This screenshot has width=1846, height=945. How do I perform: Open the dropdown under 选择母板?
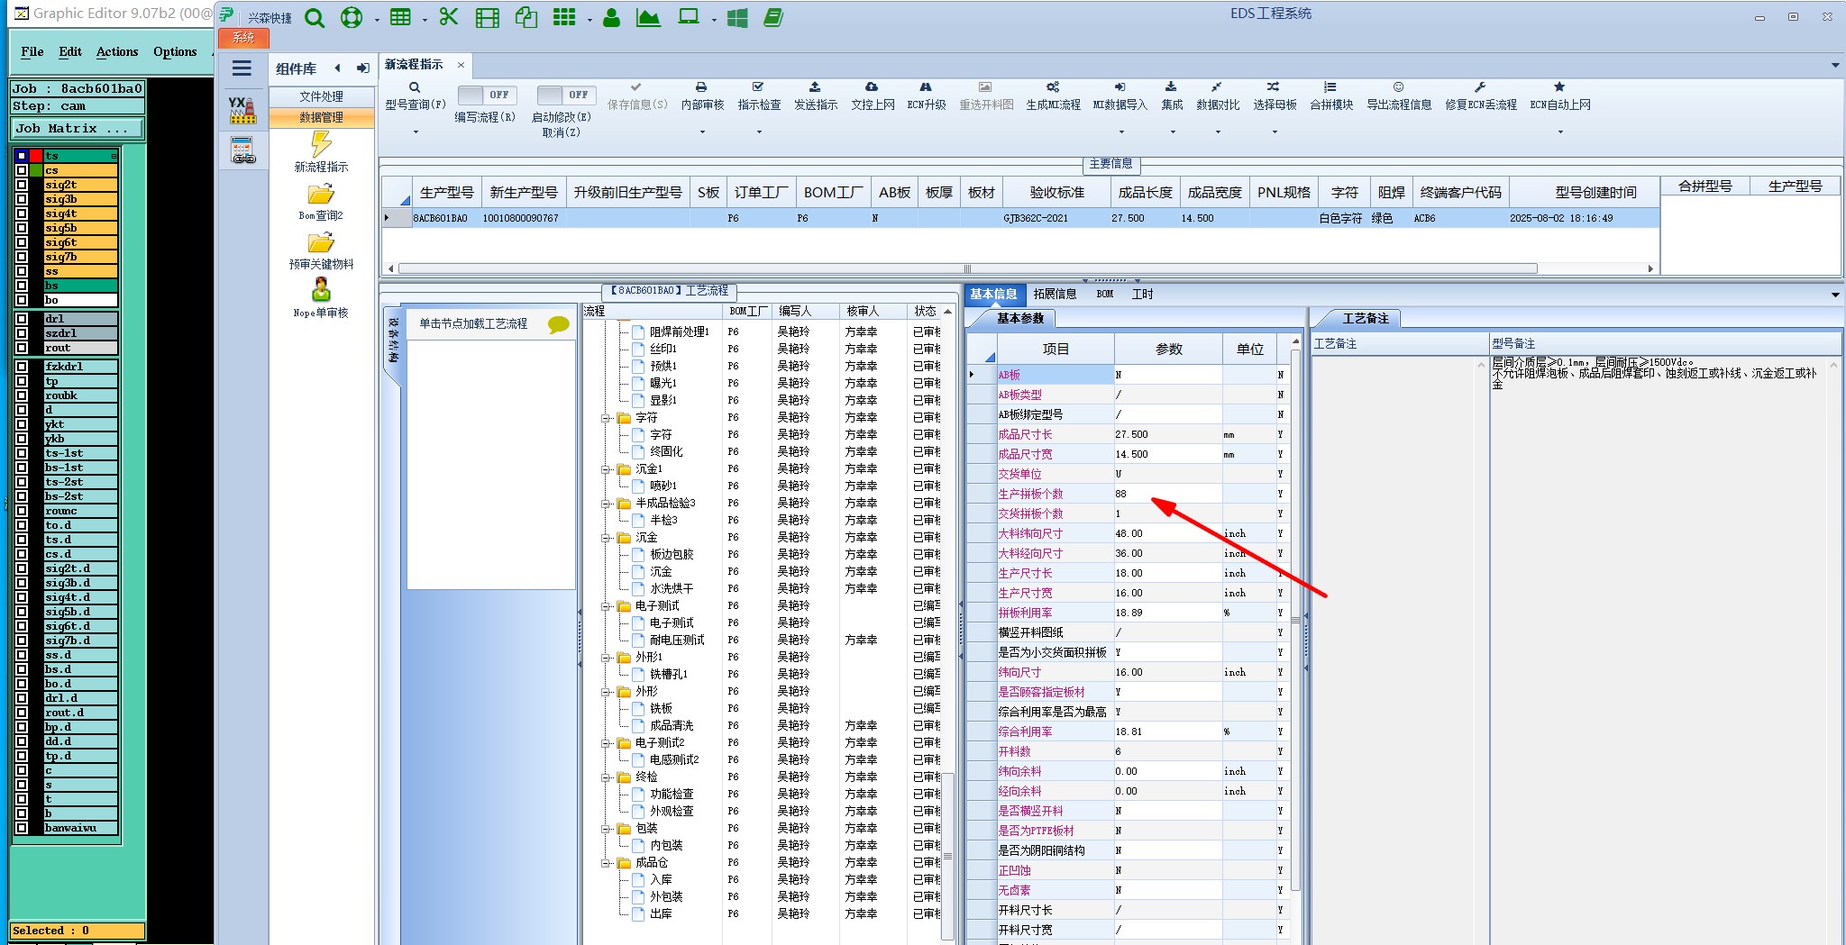(x=1275, y=132)
